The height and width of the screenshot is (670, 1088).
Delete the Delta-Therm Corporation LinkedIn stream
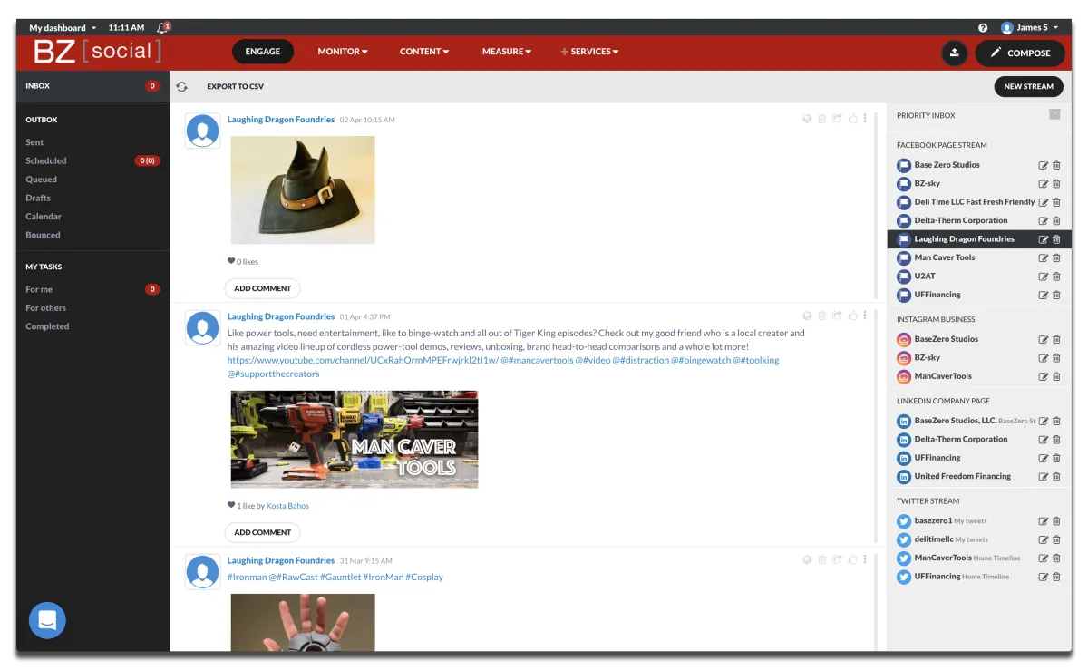1057,440
